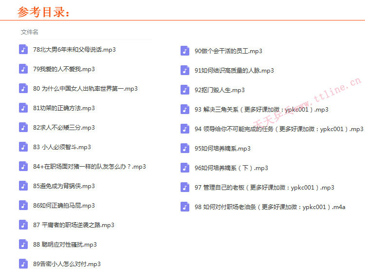Screen dimensions: 365x269
Task: Click the music icon beside 88 聪明应对性骚扰.mp3
Action: 23,244
